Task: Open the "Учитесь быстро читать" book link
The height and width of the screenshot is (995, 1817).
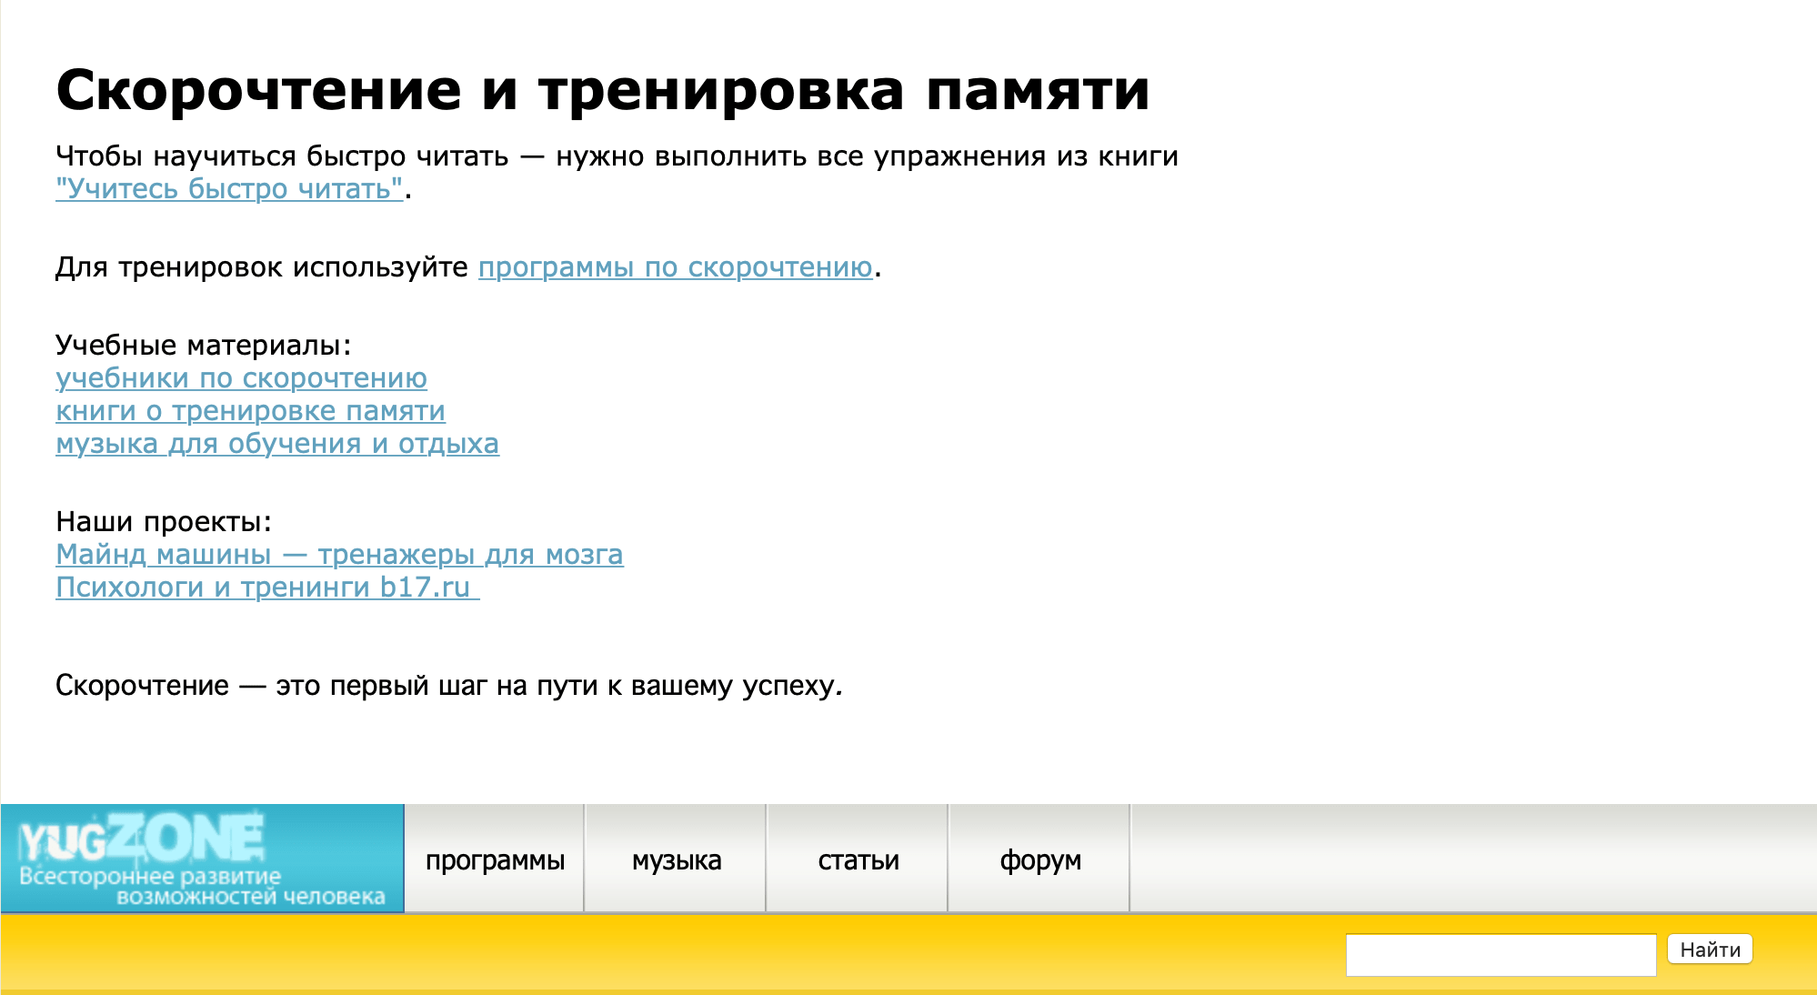Action: pos(229,189)
